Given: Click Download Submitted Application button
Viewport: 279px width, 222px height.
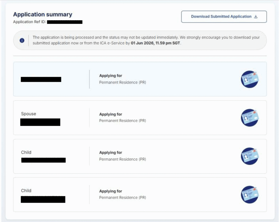Looking at the screenshot, I should click(224, 17).
